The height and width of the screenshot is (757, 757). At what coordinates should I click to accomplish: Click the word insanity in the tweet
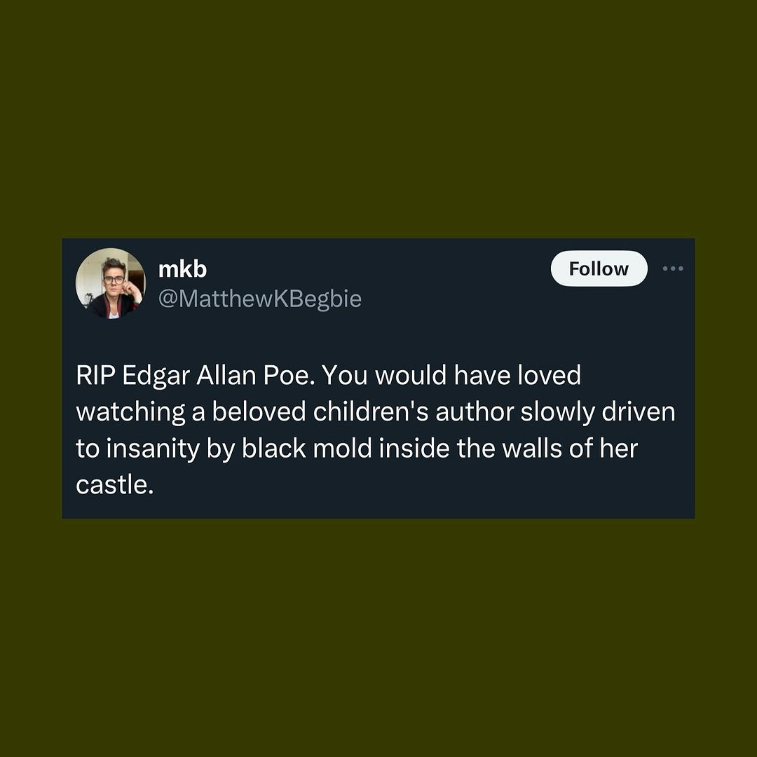[x=153, y=449]
